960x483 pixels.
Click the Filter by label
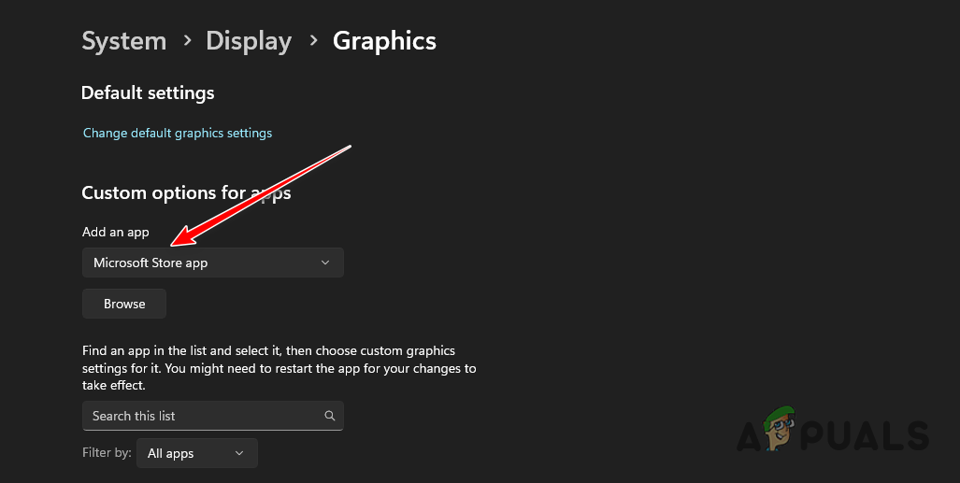[107, 452]
